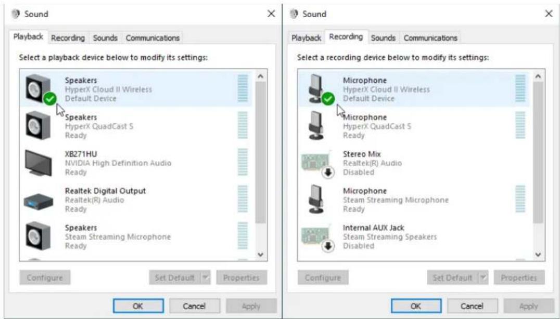Select HyperX QuadCast S speakers icon
The height and width of the screenshot is (319, 560).
38,125
